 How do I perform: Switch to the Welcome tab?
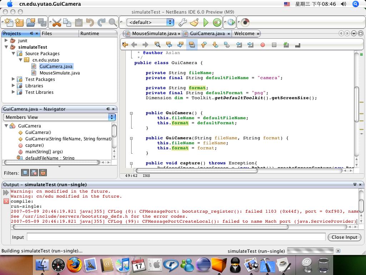pyautogui.click(x=247, y=33)
